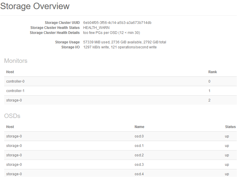This screenshot has width=237, height=177.
Task: Click the Name column header in OSDs
Action: pyautogui.click(x=139, y=127)
